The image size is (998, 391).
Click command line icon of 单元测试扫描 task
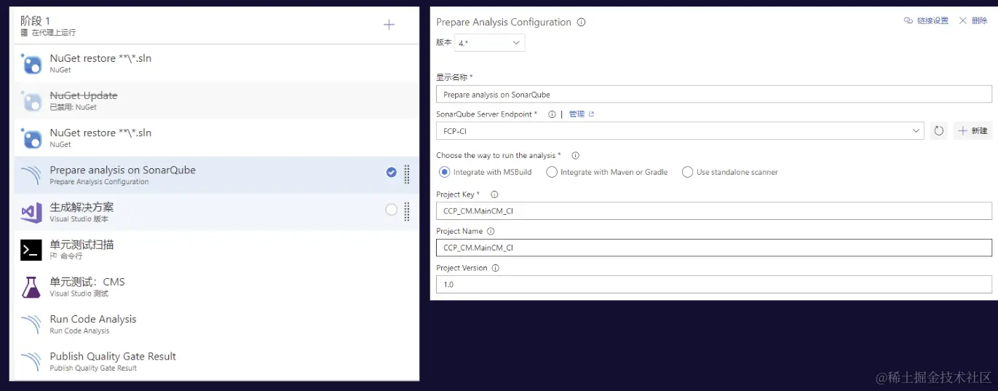(31, 250)
